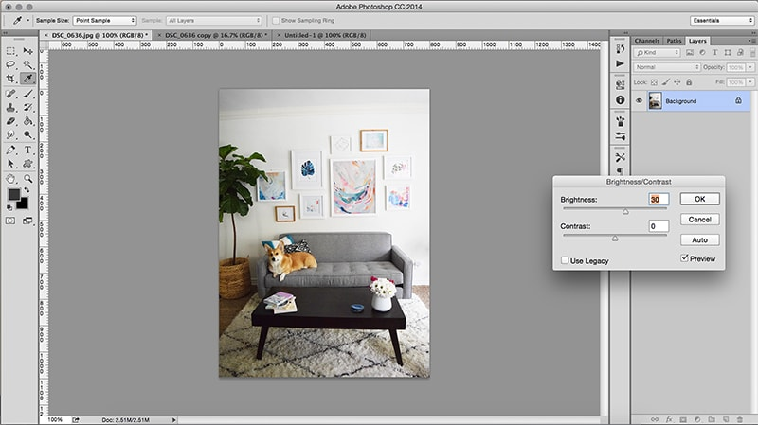Switch to the Channels tab

pos(647,41)
